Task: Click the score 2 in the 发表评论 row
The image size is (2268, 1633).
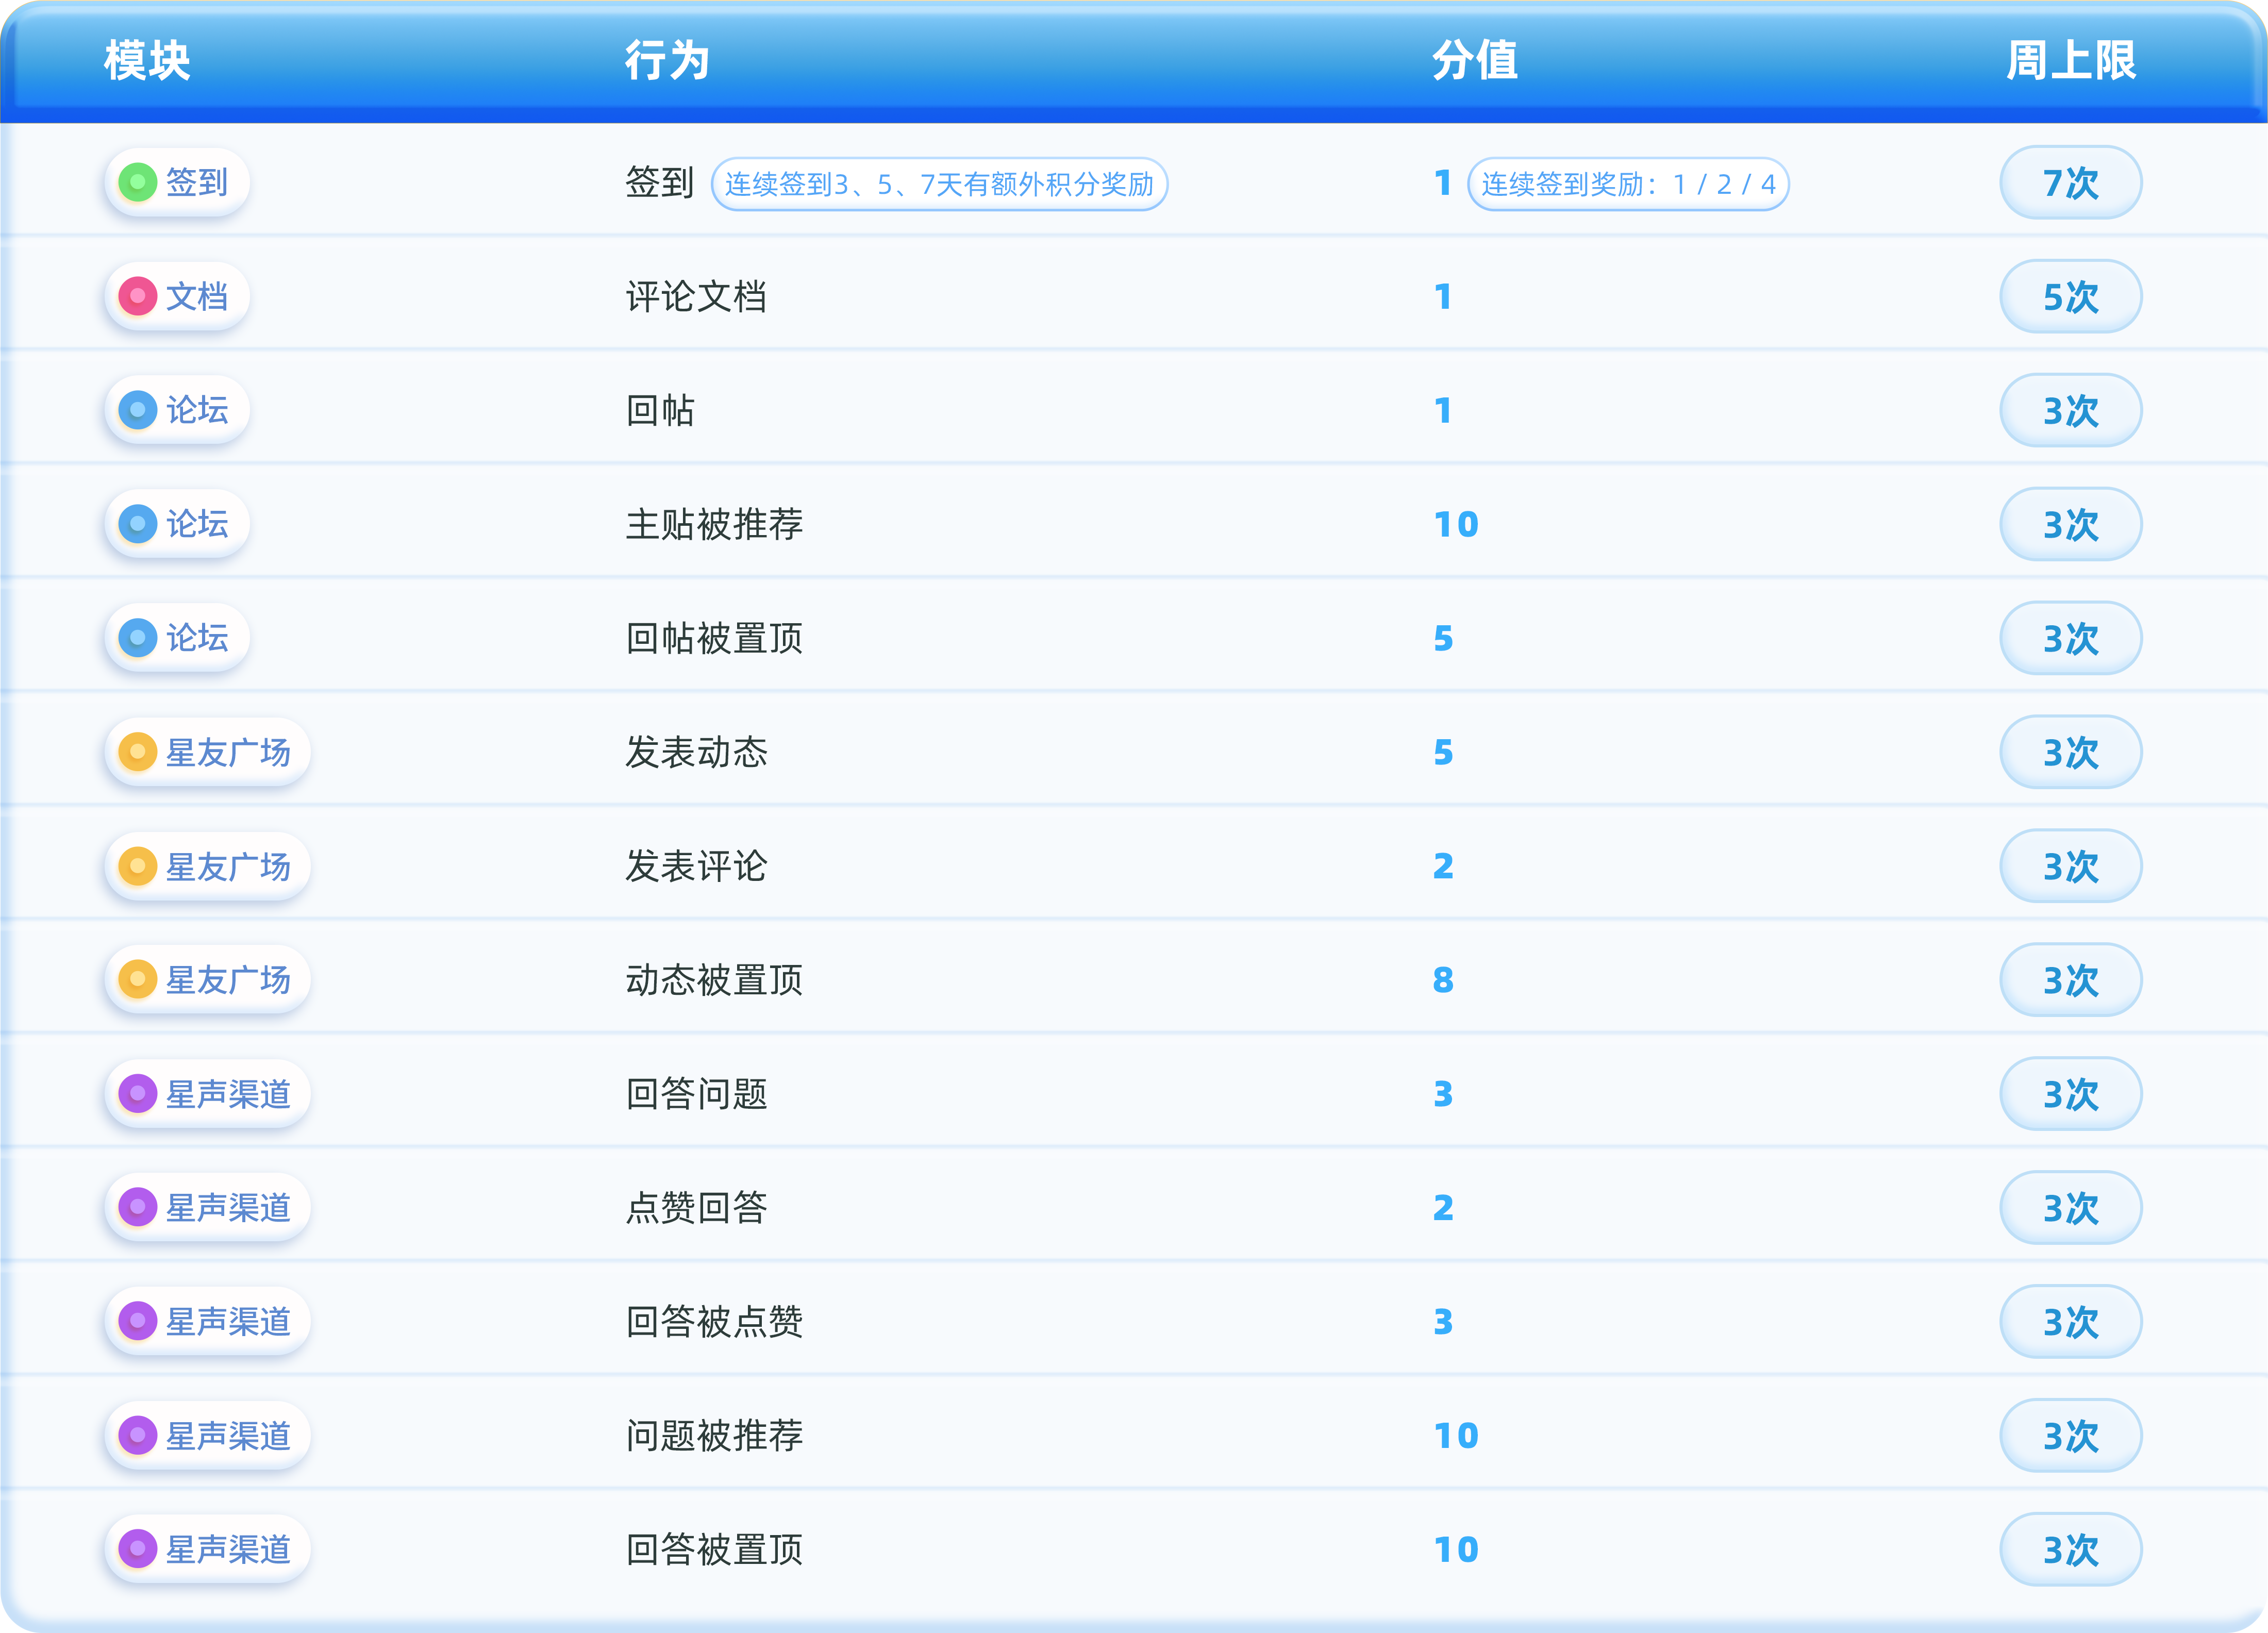Action: [1443, 867]
